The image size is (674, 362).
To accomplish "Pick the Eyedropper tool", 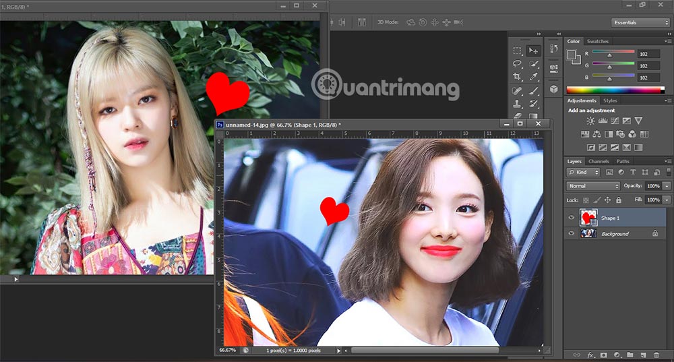I will 534,78.
